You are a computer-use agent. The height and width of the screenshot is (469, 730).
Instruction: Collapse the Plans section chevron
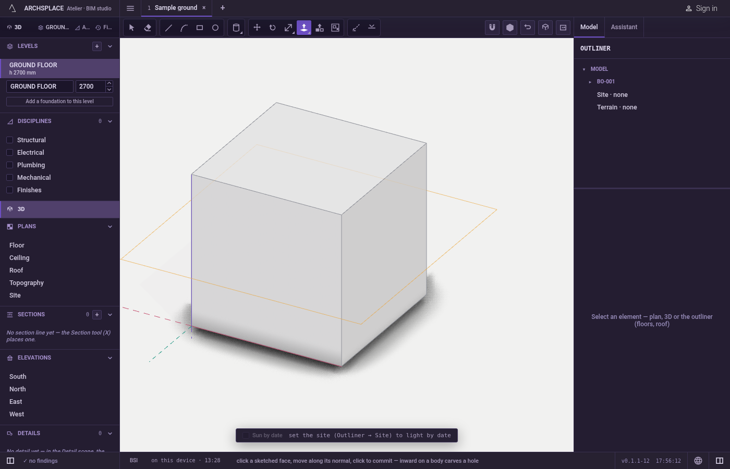(x=110, y=227)
